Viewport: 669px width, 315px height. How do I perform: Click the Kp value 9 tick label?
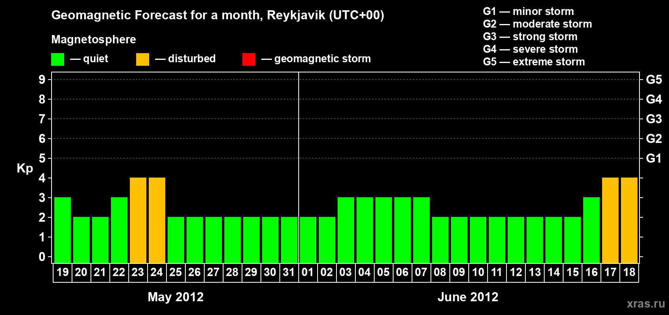(x=42, y=80)
